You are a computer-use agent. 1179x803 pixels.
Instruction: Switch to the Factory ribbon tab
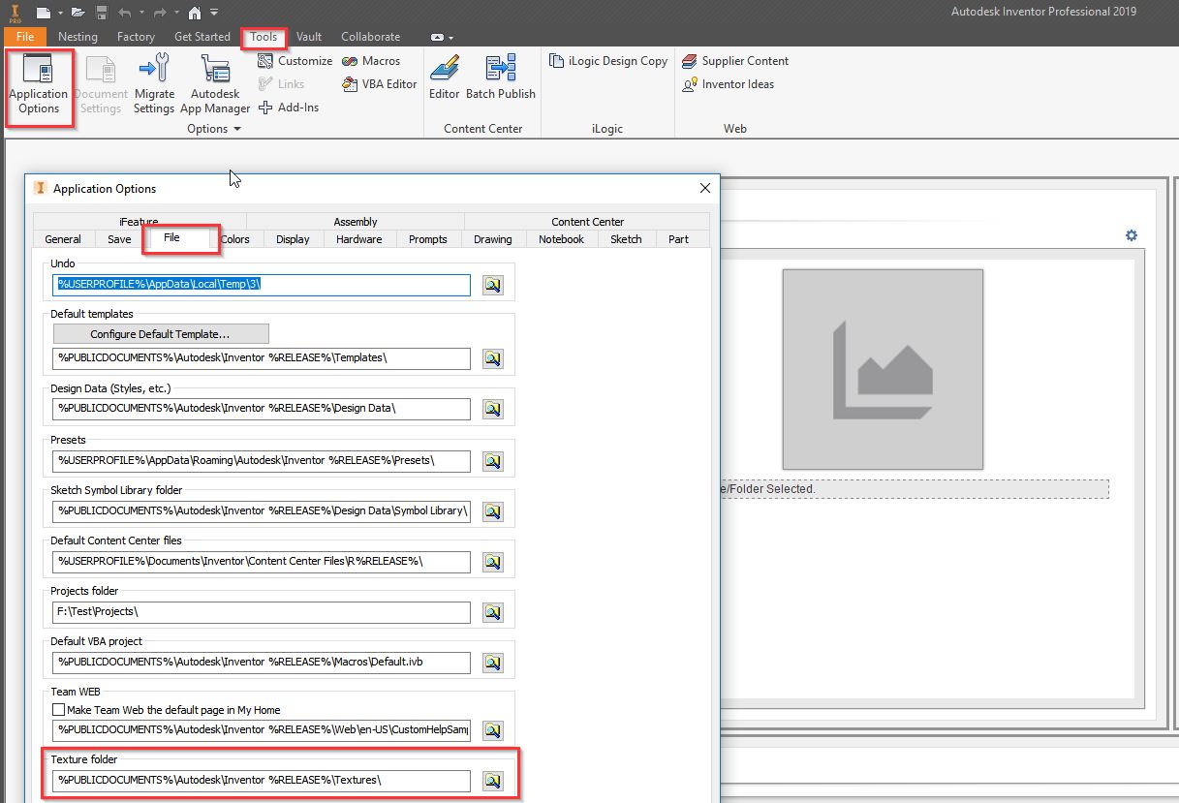[x=136, y=37]
